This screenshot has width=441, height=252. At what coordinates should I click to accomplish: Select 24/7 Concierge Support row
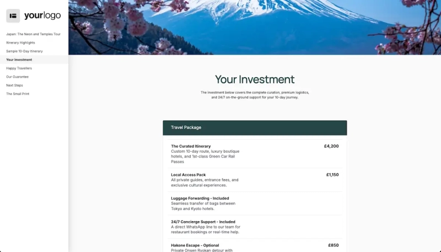point(255,227)
